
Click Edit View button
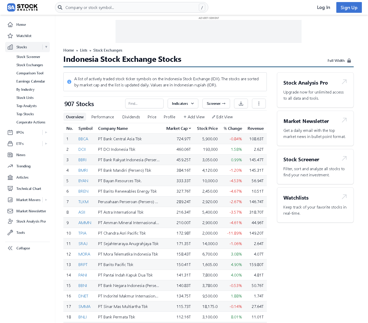(222, 117)
